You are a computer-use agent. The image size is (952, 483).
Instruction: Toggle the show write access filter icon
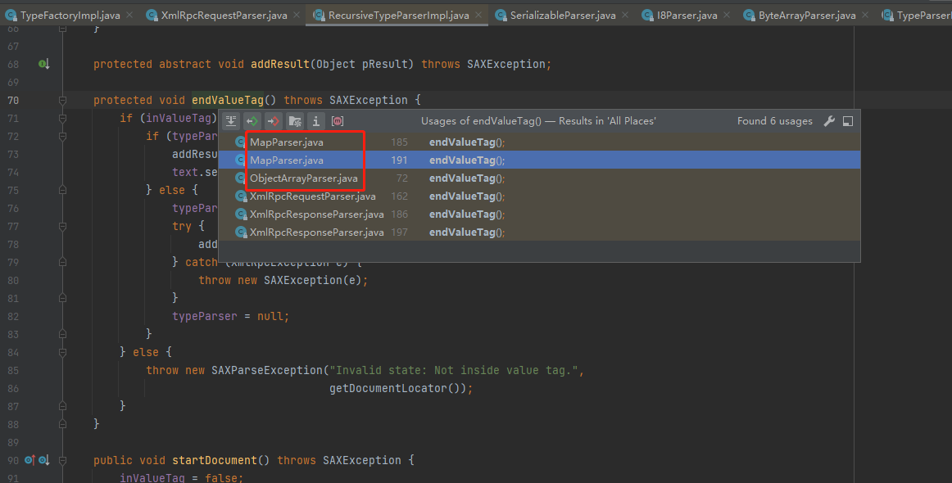pyautogui.click(x=274, y=121)
